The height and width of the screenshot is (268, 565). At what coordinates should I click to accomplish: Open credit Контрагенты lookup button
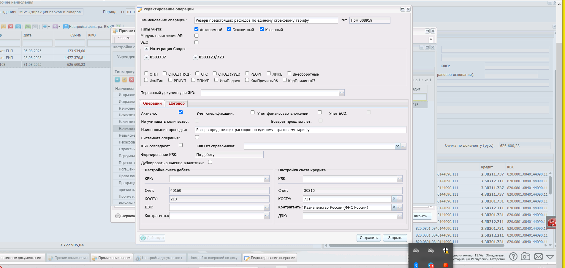tap(400, 207)
